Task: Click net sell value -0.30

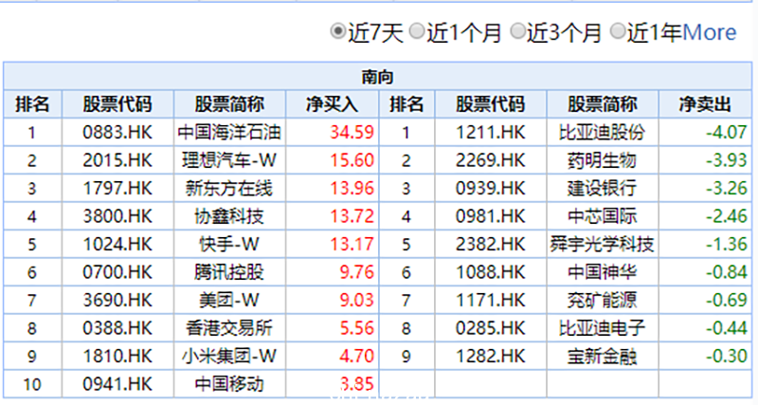Action: pyautogui.click(x=726, y=356)
